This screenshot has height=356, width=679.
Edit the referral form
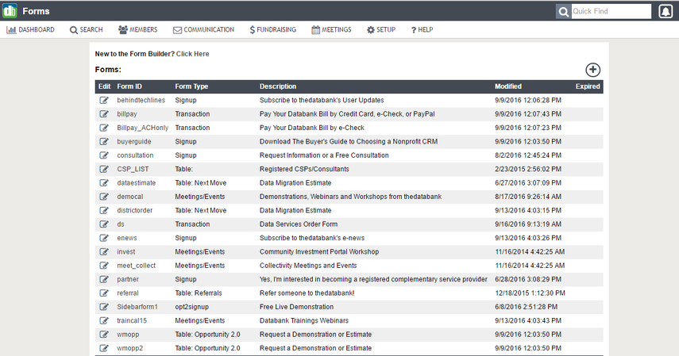coord(104,293)
